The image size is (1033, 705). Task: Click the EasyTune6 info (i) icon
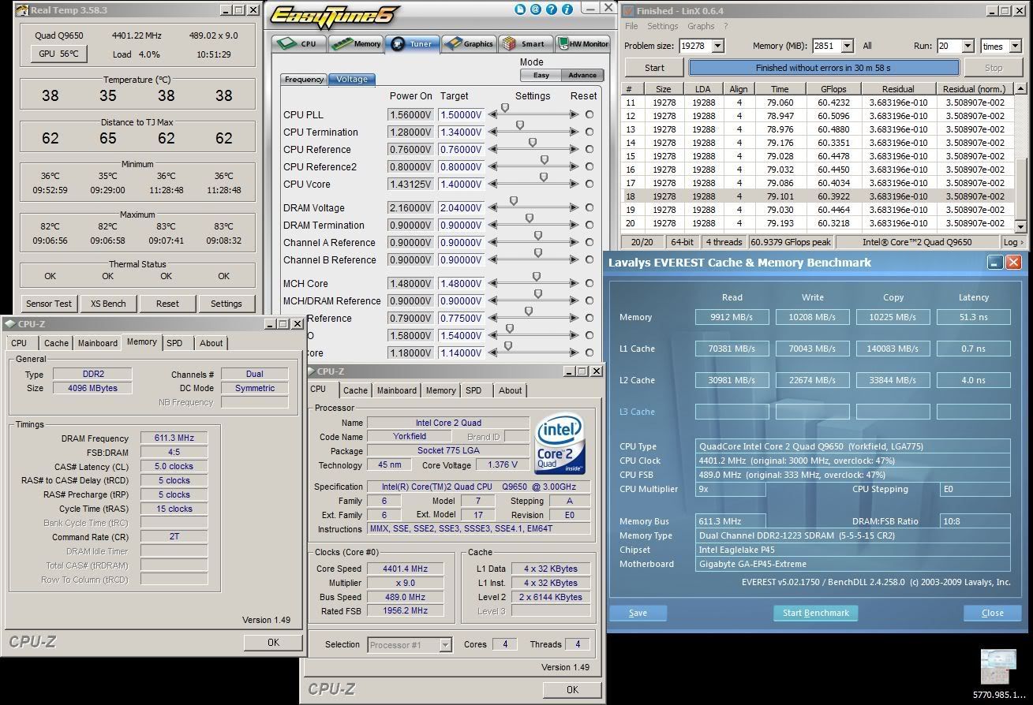pos(567,9)
